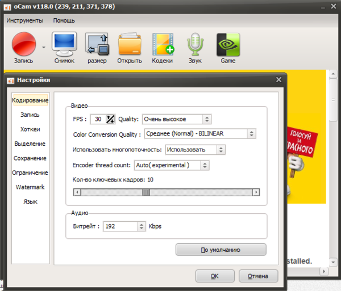Select the Watermark settings tab
The height and width of the screenshot is (291, 341).
pyautogui.click(x=30, y=187)
